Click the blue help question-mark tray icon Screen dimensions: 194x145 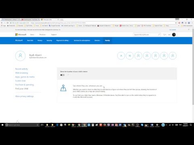(163, 125)
